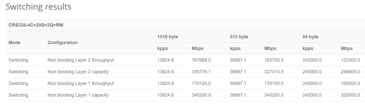
Task: Select Non blocking Layer 1 capacity row
Action: [185, 95]
